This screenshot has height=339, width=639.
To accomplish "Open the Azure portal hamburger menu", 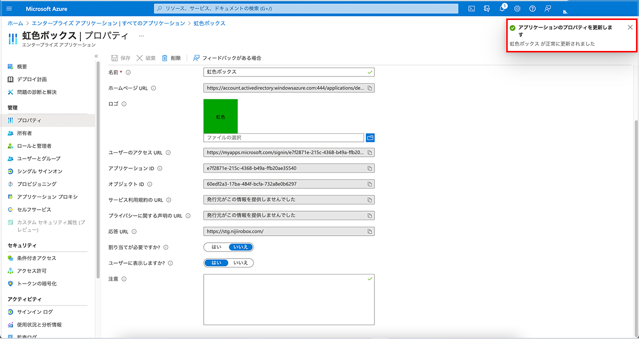I will click(9, 8).
